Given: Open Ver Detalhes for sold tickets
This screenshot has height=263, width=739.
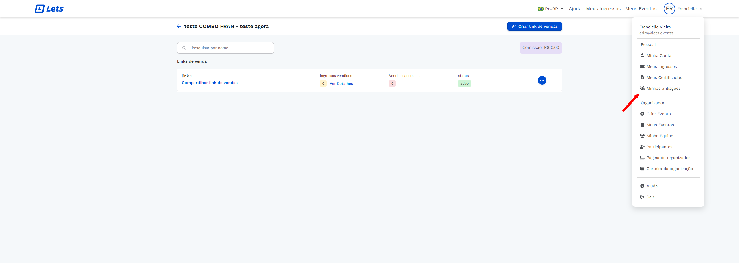Looking at the screenshot, I should pos(341,84).
